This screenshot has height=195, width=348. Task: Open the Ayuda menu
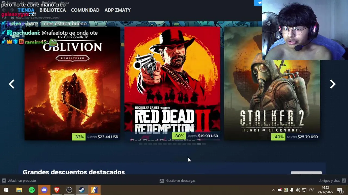point(64,3)
